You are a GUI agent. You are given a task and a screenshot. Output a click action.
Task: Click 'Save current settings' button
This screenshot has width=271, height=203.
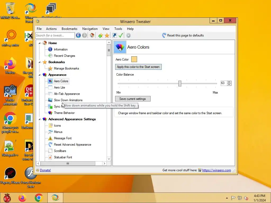[133, 99]
